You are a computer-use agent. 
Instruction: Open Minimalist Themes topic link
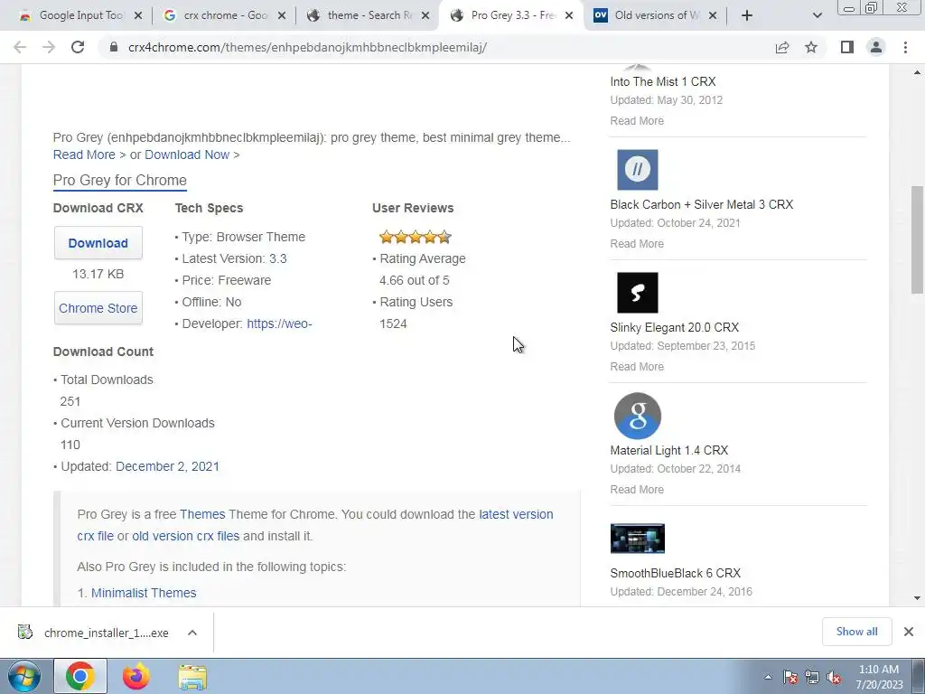tap(144, 593)
